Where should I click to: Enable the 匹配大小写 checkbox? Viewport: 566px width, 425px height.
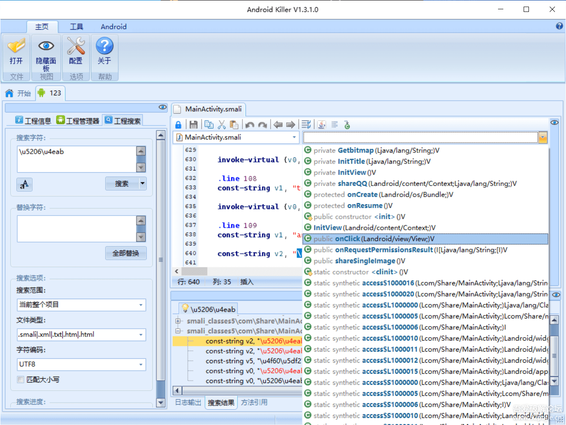(x=21, y=379)
